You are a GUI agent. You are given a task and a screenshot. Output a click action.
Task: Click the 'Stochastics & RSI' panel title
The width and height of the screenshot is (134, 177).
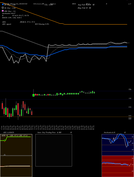pyautogui.click(x=115, y=132)
